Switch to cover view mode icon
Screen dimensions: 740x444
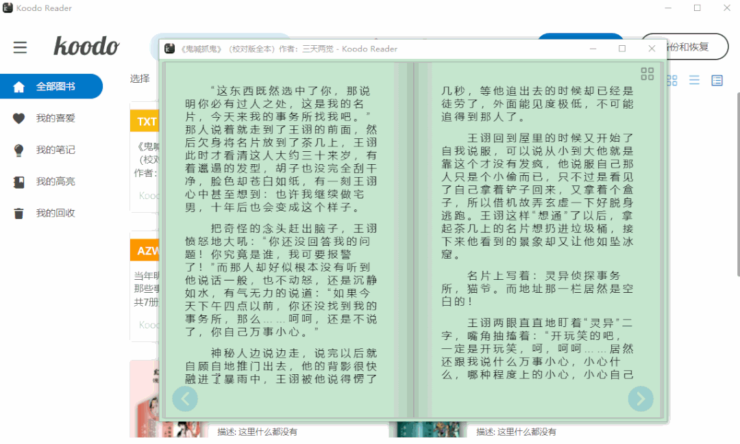point(671,80)
